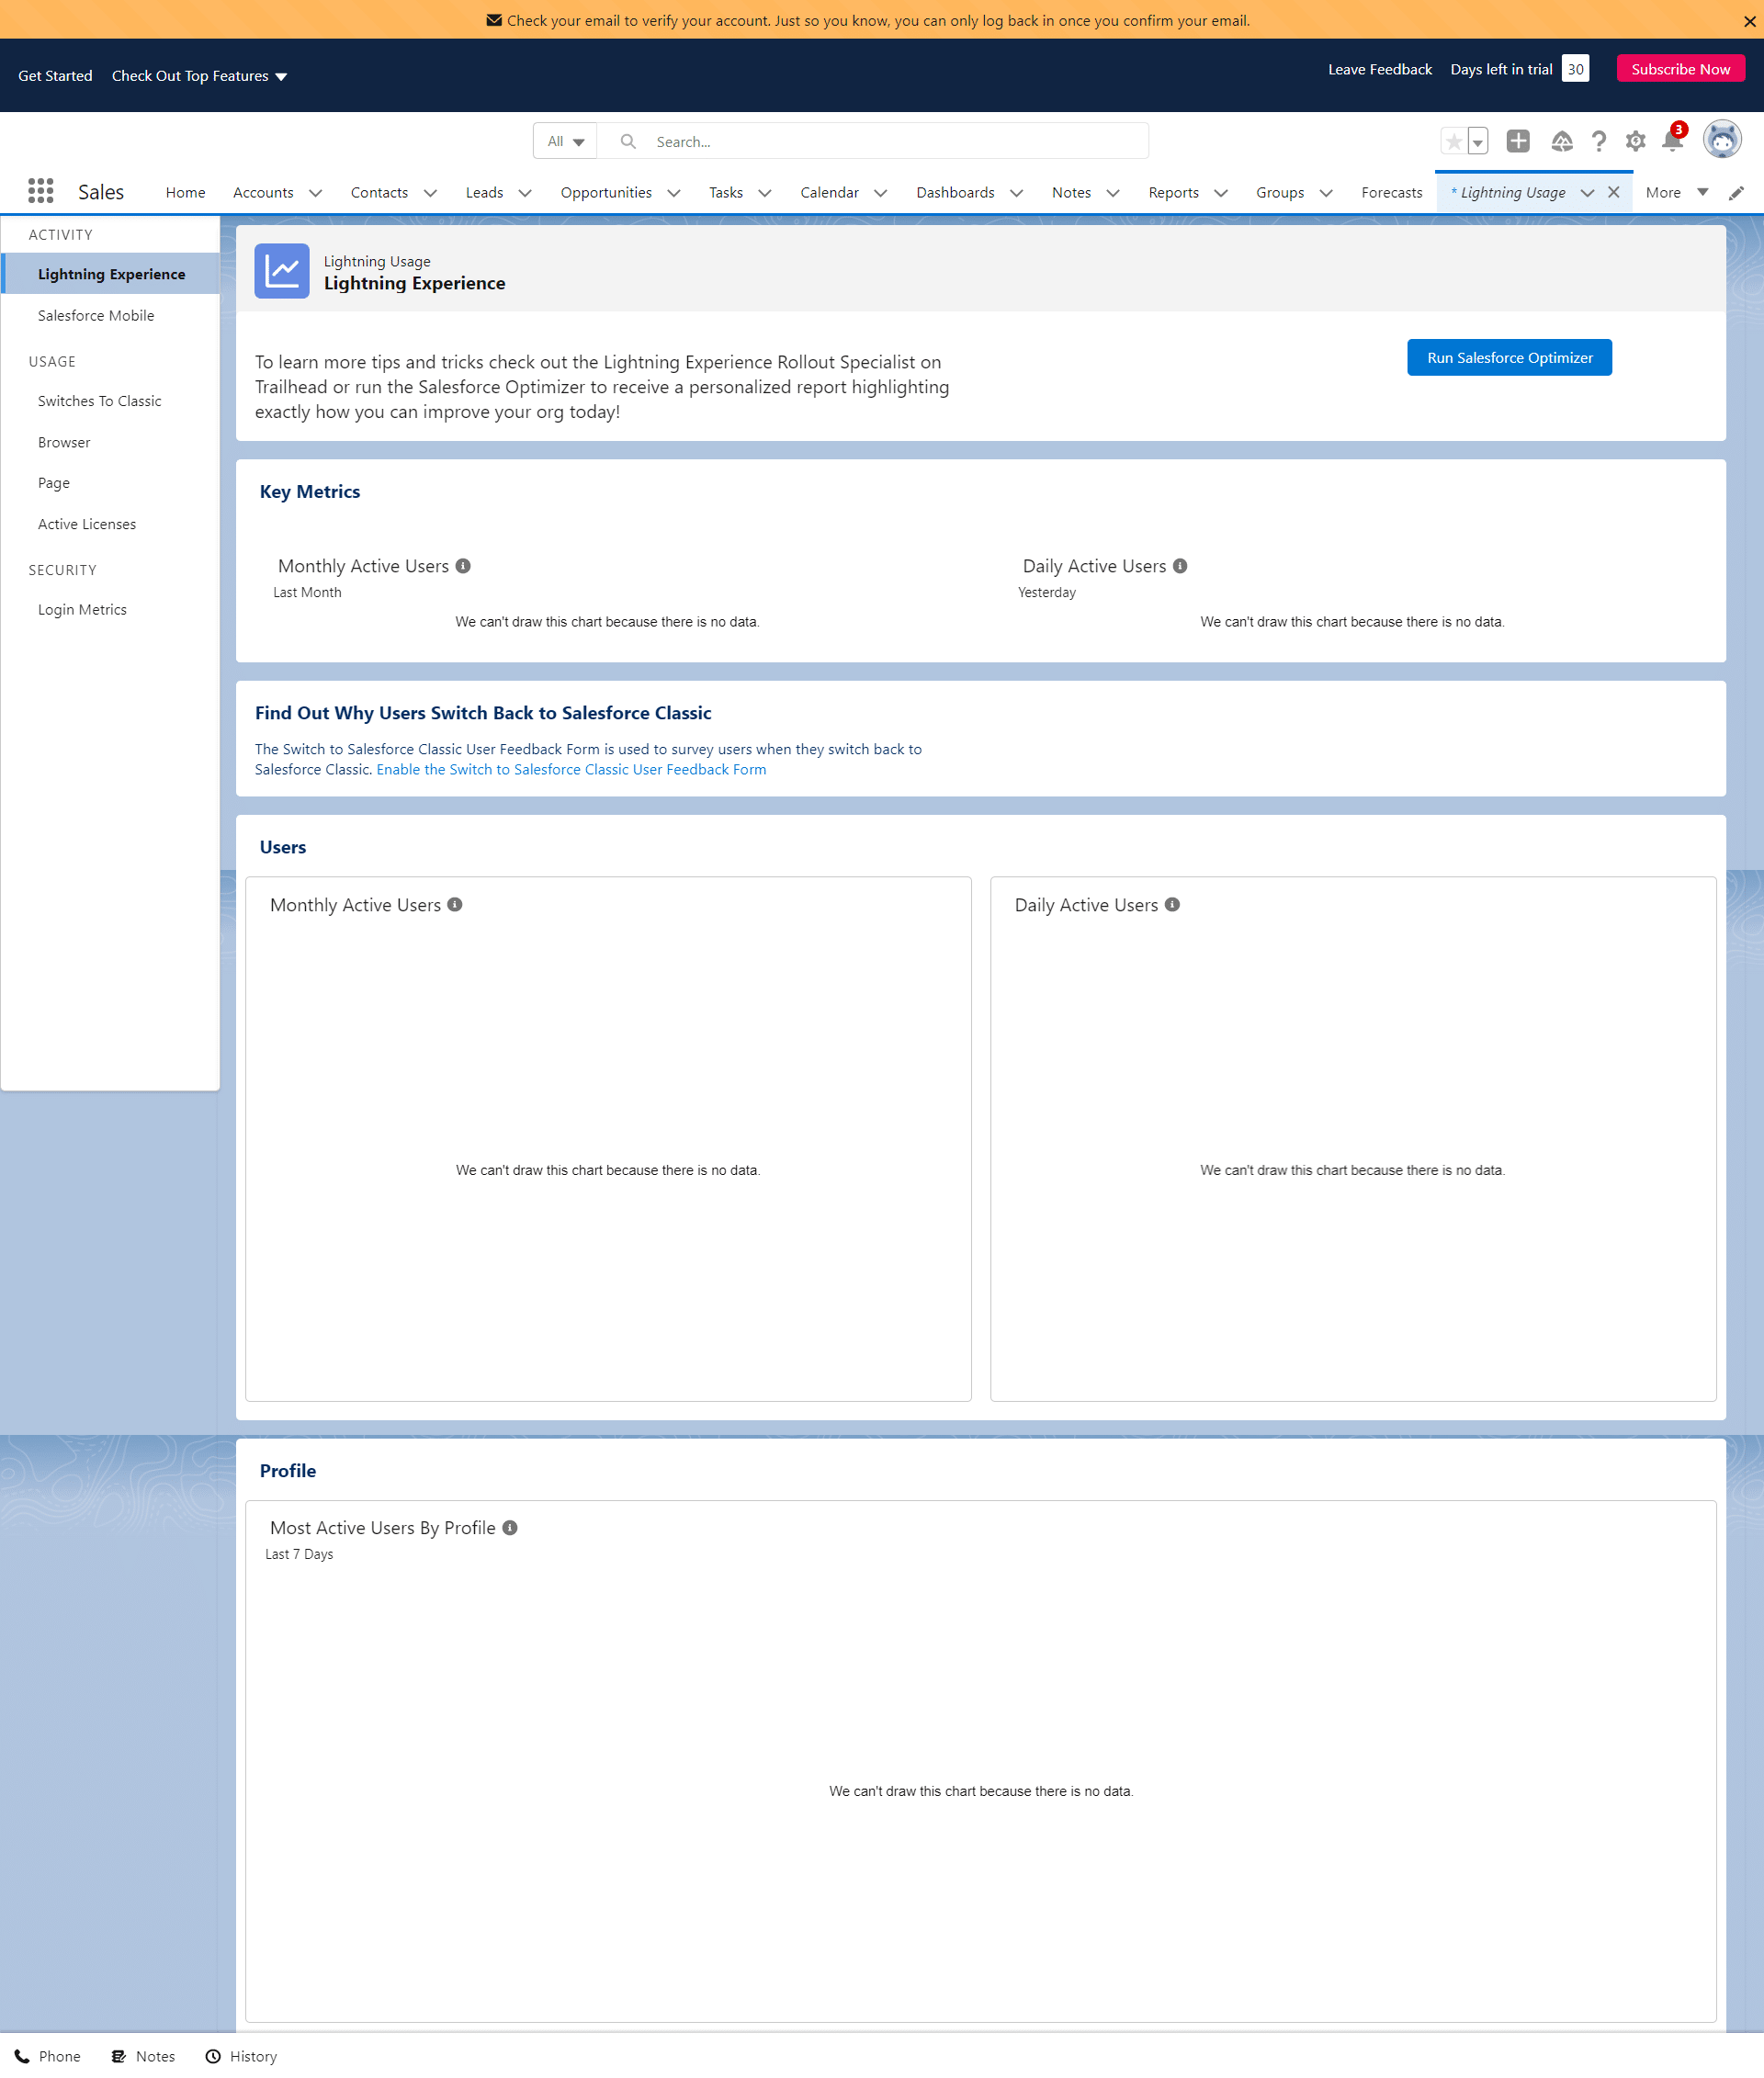Open the Trailhead guidance icon
This screenshot has height=2078, width=1764.
point(1561,142)
